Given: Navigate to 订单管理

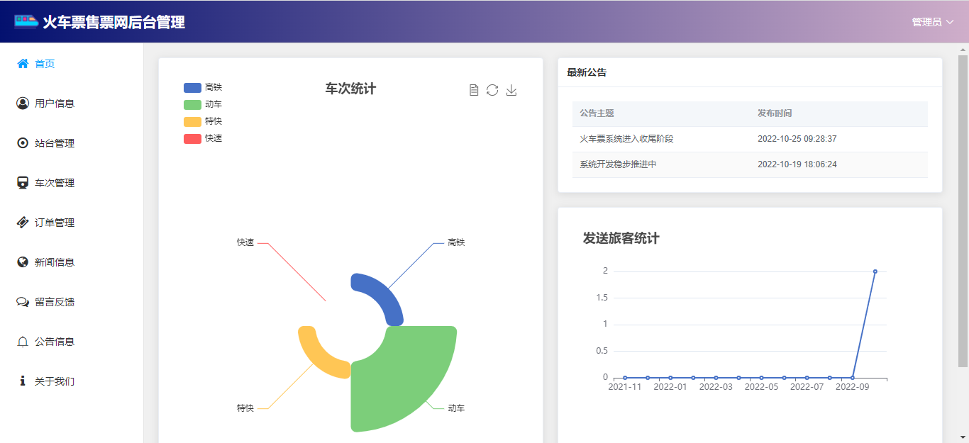Looking at the screenshot, I should point(55,223).
